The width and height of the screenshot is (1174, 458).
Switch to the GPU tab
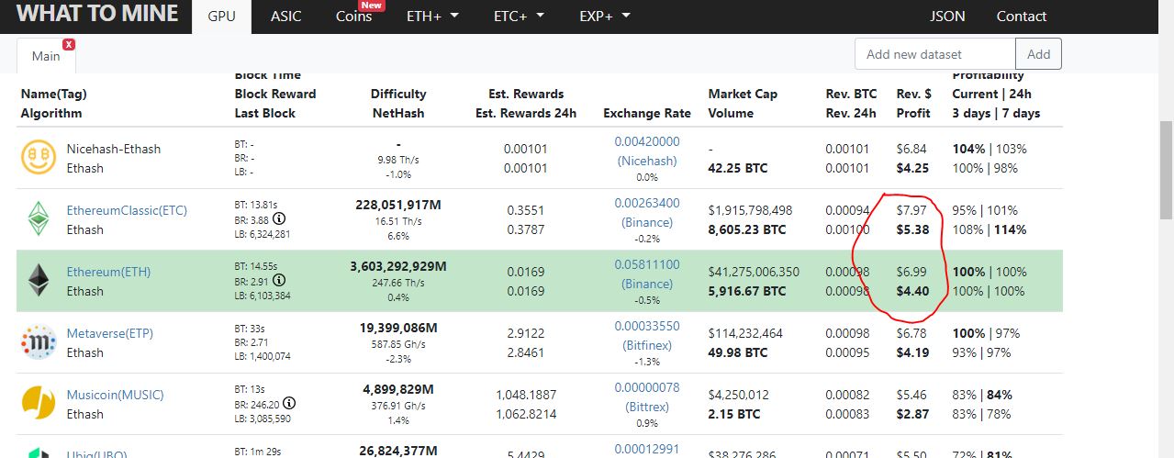pyautogui.click(x=221, y=17)
